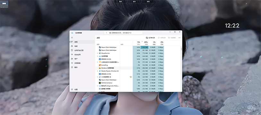
Task: Select the first Steam Client WebHelper icon
Action: [100, 47]
